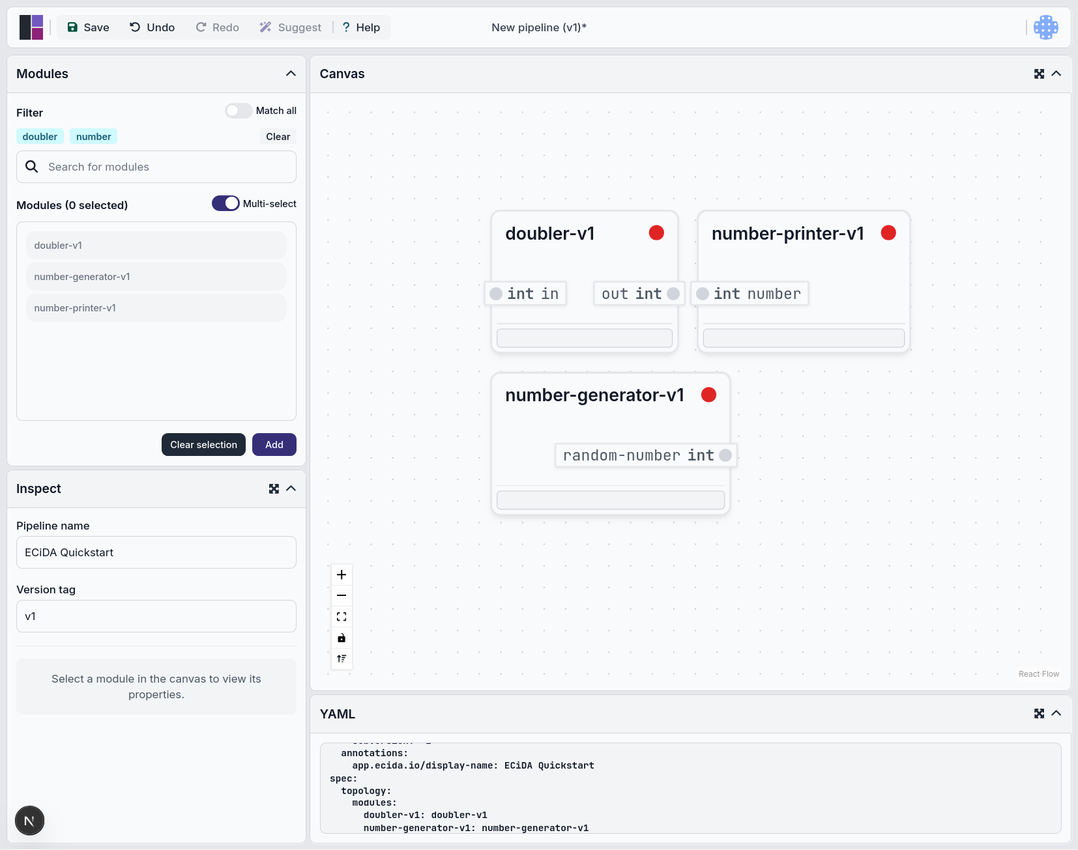The height and width of the screenshot is (850, 1078).
Task: Save the pipeline
Action: pyautogui.click(x=89, y=27)
